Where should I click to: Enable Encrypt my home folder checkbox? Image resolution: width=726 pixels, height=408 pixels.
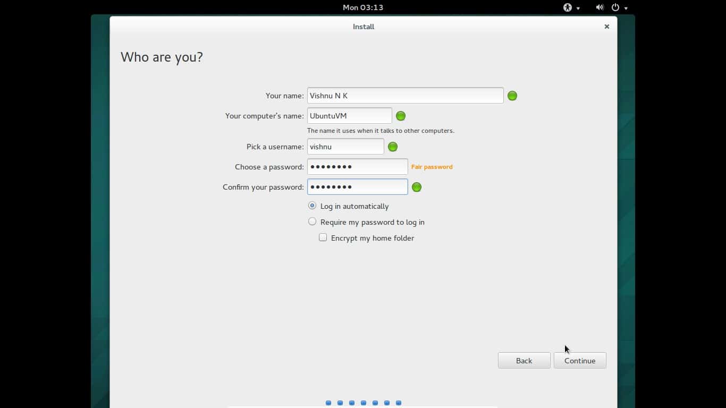[x=323, y=237]
